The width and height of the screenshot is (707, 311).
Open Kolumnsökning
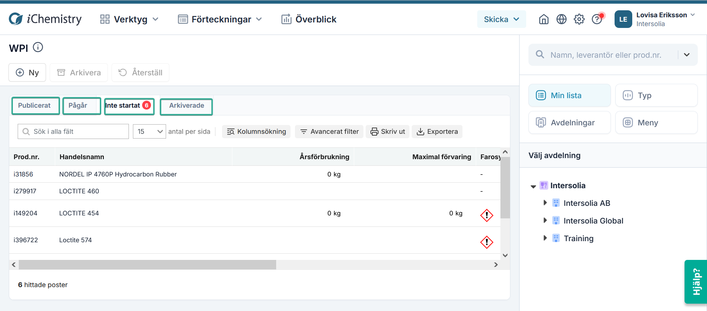point(256,132)
